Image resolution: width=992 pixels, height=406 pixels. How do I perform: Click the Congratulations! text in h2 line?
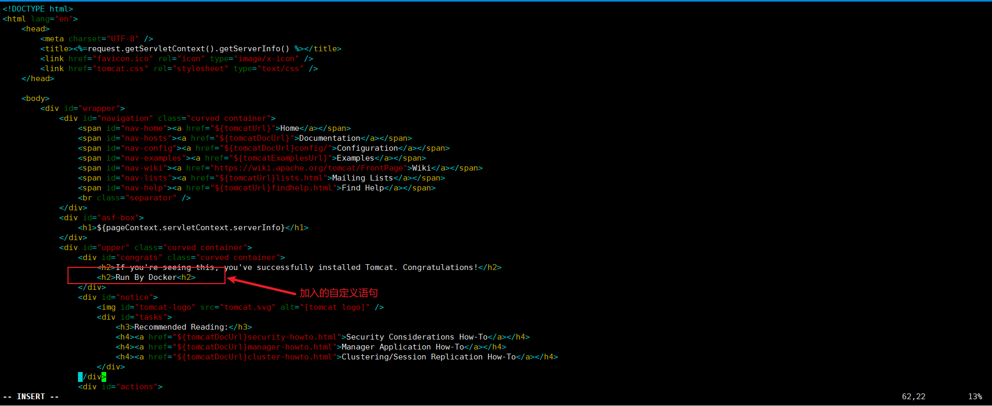[441, 267]
